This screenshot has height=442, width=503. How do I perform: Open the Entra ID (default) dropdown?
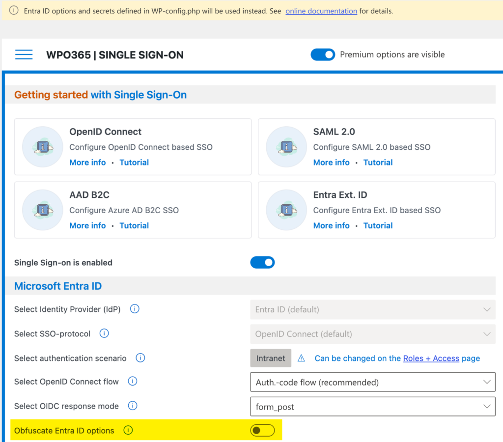click(x=373, y=309)
